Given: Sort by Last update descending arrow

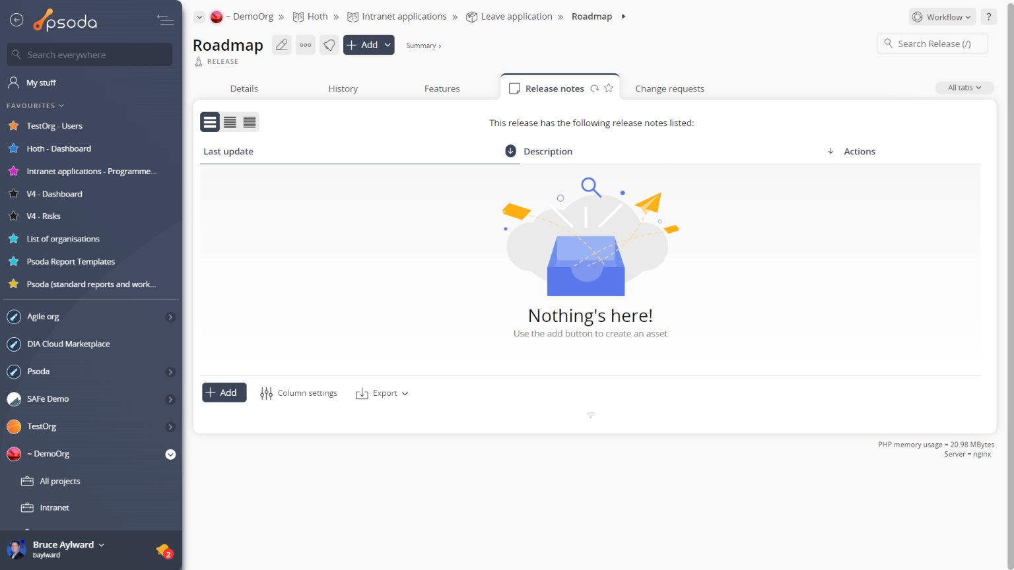Looking at the screenshot, I should pos(510,151).
